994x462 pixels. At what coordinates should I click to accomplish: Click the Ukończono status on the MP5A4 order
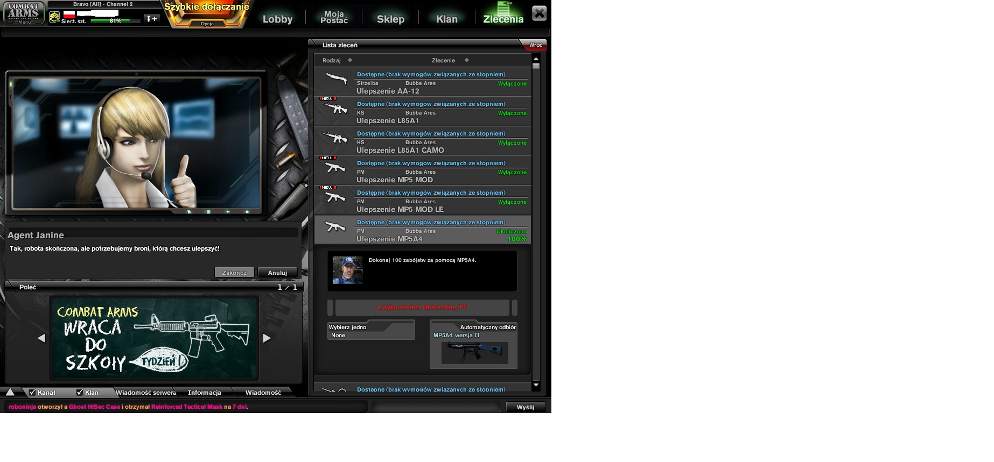512,232
